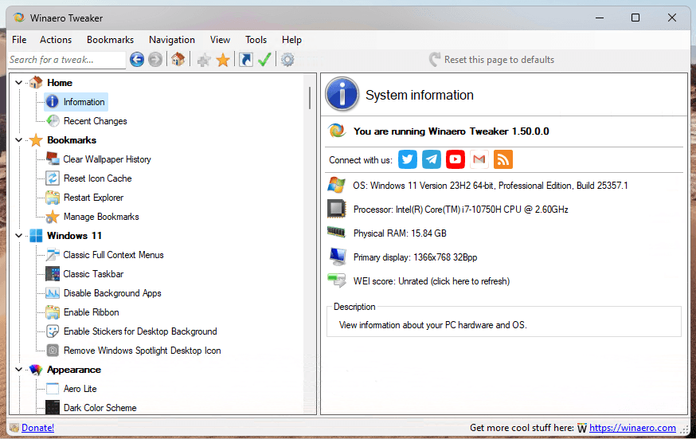The width and height of the screenshot is (696, 439).
Task: Open the Telegram connect icon
Action: point(432,159)
